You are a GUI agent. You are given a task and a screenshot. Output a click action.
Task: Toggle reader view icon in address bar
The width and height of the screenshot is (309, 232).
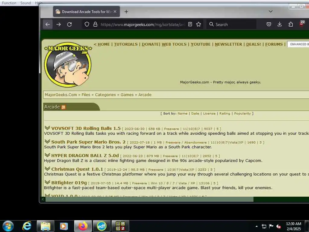(x=190, y=24)
